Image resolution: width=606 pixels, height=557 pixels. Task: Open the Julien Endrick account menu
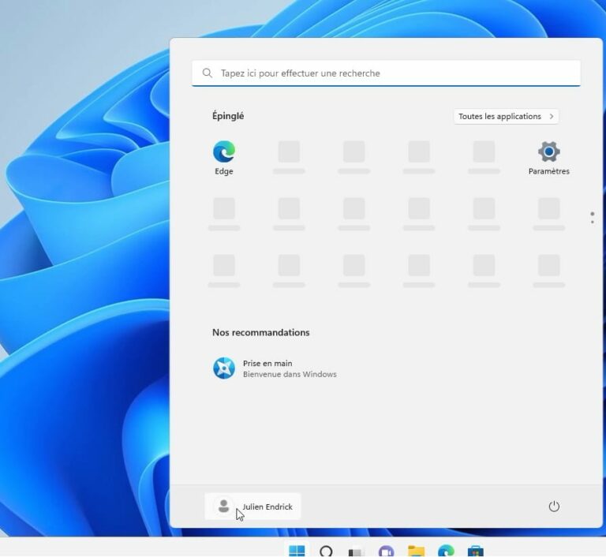coord(252,507)
